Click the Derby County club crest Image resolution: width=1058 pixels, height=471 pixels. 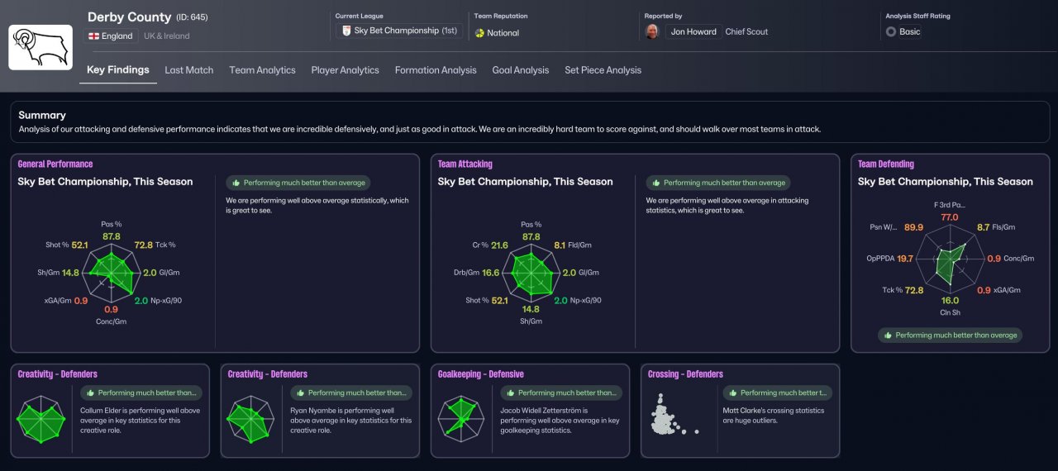(x=39, y=48)
